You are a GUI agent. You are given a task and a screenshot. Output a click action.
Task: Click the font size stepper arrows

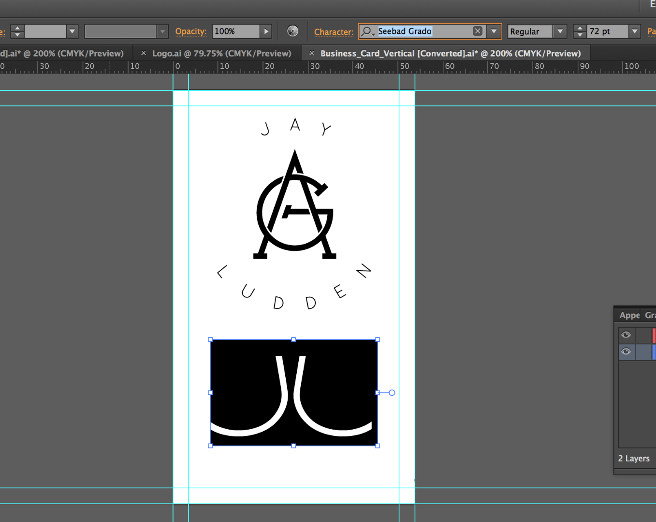pos(580,31)
